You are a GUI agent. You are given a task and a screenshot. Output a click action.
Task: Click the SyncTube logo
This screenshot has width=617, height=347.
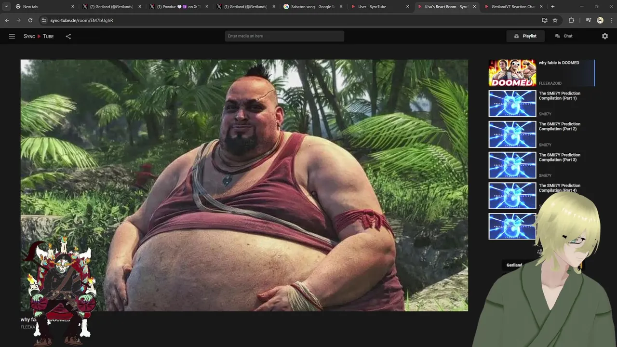(x=39, y=36)
